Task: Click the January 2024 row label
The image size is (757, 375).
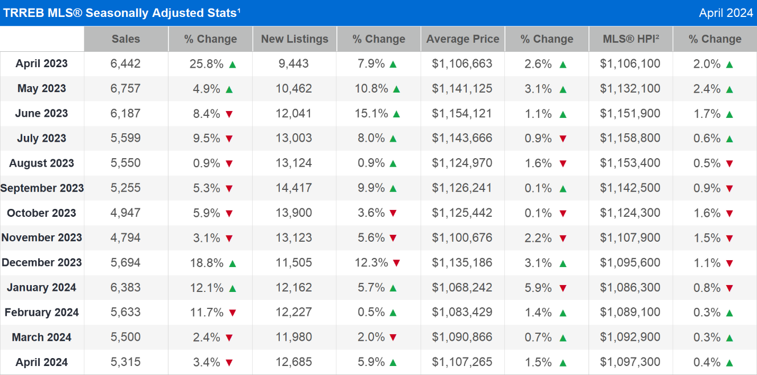Action: pyautogui.click(x=42, y=288)
